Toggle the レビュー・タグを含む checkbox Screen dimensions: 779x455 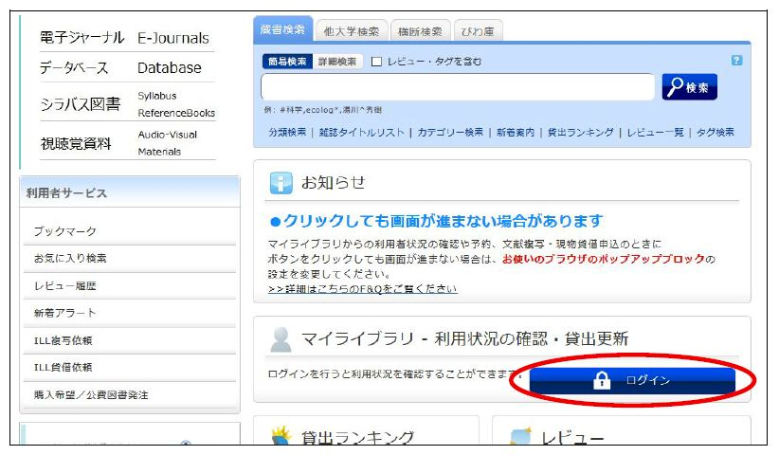pyautogui.click(x=376, y=62)
